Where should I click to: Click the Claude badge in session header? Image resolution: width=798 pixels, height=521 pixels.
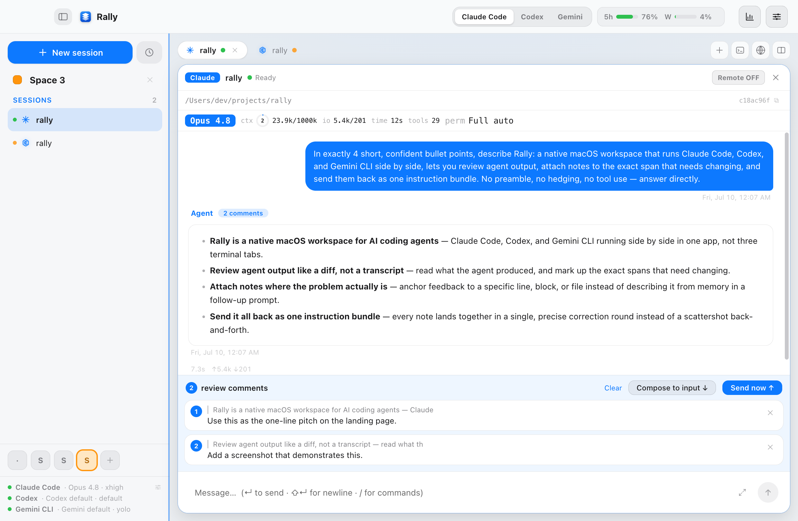pos(202,78)
